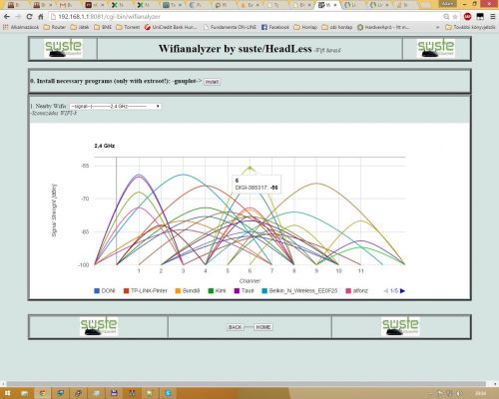Screen dimensions: 499x399
Task: Open the Alkalmazások apps shortcut
Action: point(21,27)
